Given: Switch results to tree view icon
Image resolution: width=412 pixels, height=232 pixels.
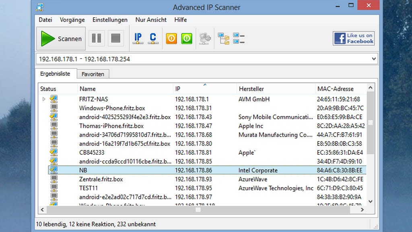Looking at the screenshot, I should (223, 38).
